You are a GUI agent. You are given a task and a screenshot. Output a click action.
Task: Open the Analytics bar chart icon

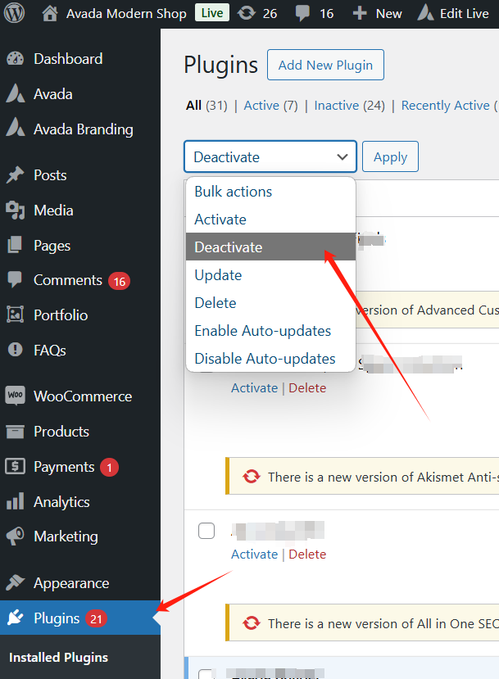coord(15,502)
